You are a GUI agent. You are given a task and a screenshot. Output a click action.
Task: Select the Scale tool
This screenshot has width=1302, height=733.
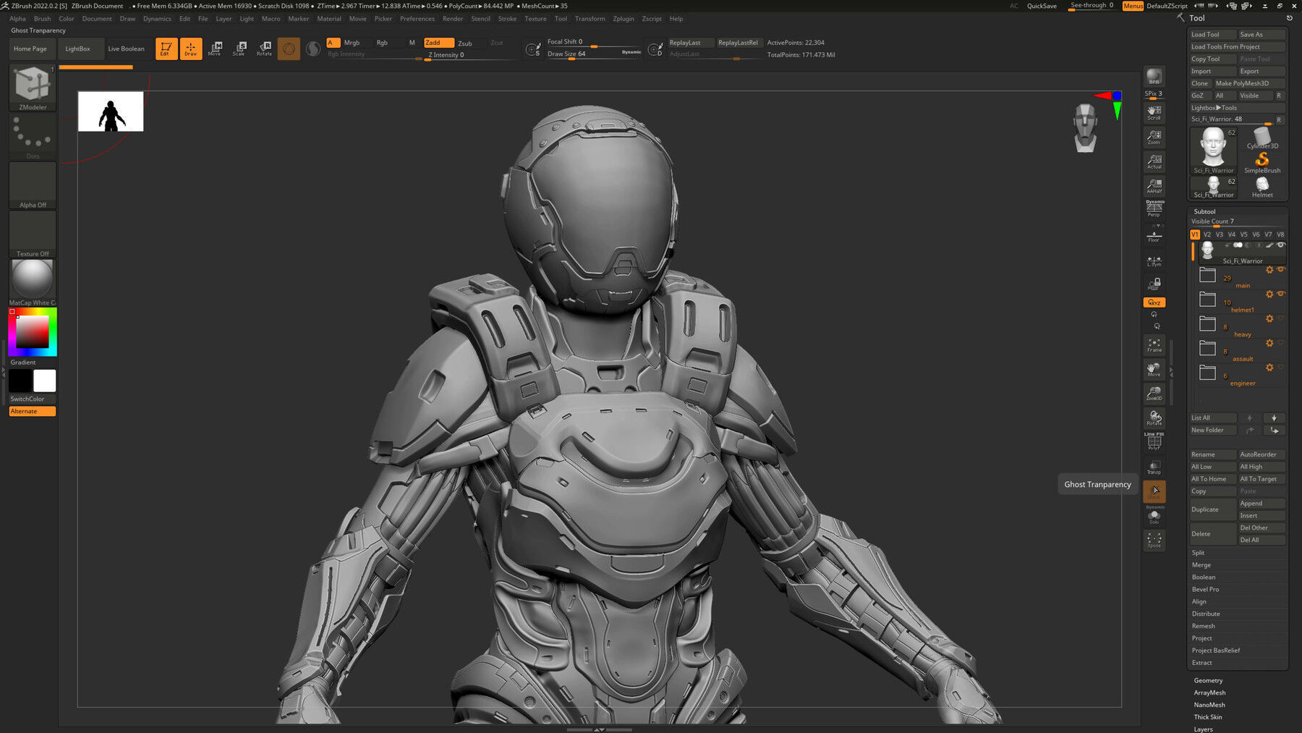click(239, 48)
